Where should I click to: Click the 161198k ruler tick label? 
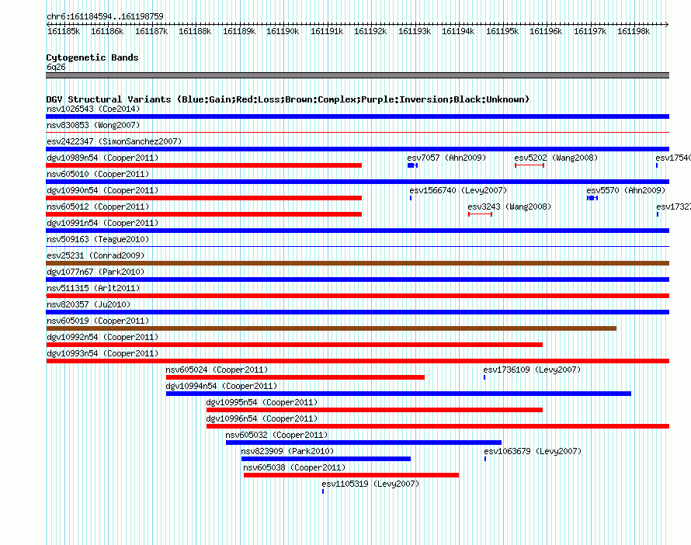click(x=634, y=31)
